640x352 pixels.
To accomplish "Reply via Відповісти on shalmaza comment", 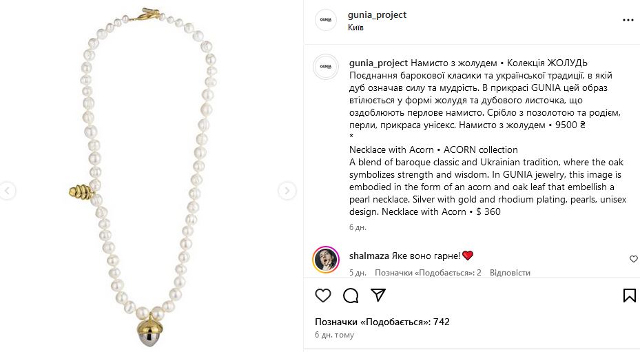I will click(510, 272).
